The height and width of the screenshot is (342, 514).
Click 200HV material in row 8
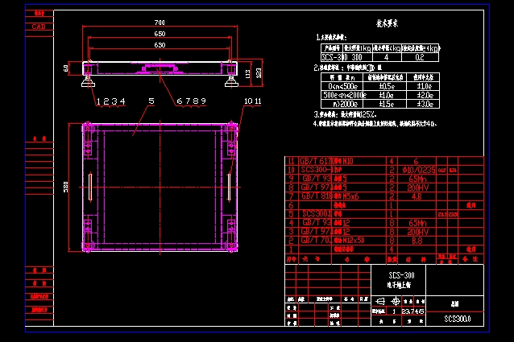point(417,187)
